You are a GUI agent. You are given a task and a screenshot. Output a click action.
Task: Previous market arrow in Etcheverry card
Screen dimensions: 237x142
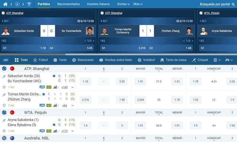(x=184, y=41)
